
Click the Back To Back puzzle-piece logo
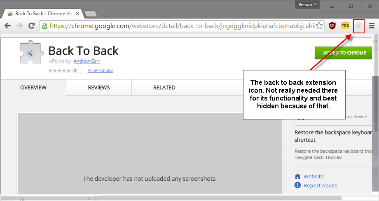coord(32,52)
